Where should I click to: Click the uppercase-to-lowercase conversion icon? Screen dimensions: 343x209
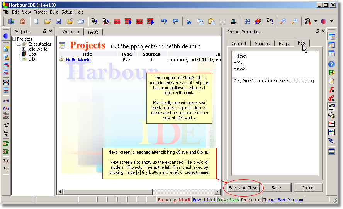pyautogui.click(x=6, y=108)
